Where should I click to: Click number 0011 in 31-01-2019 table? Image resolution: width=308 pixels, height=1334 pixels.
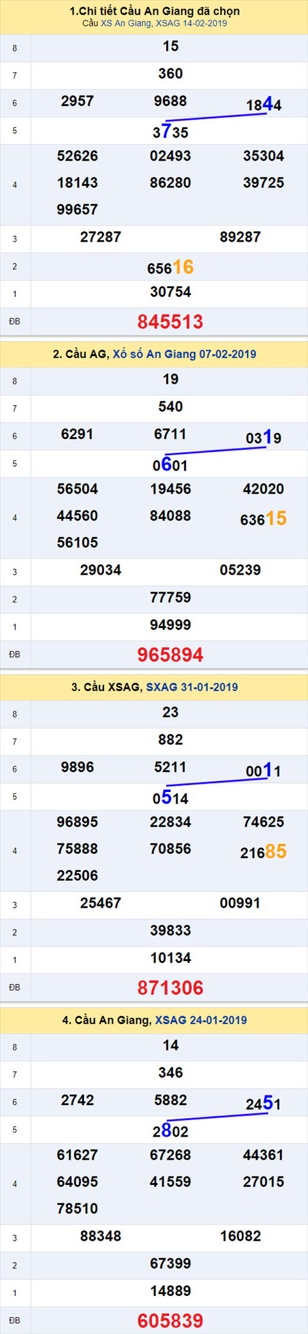click(264, 770)
